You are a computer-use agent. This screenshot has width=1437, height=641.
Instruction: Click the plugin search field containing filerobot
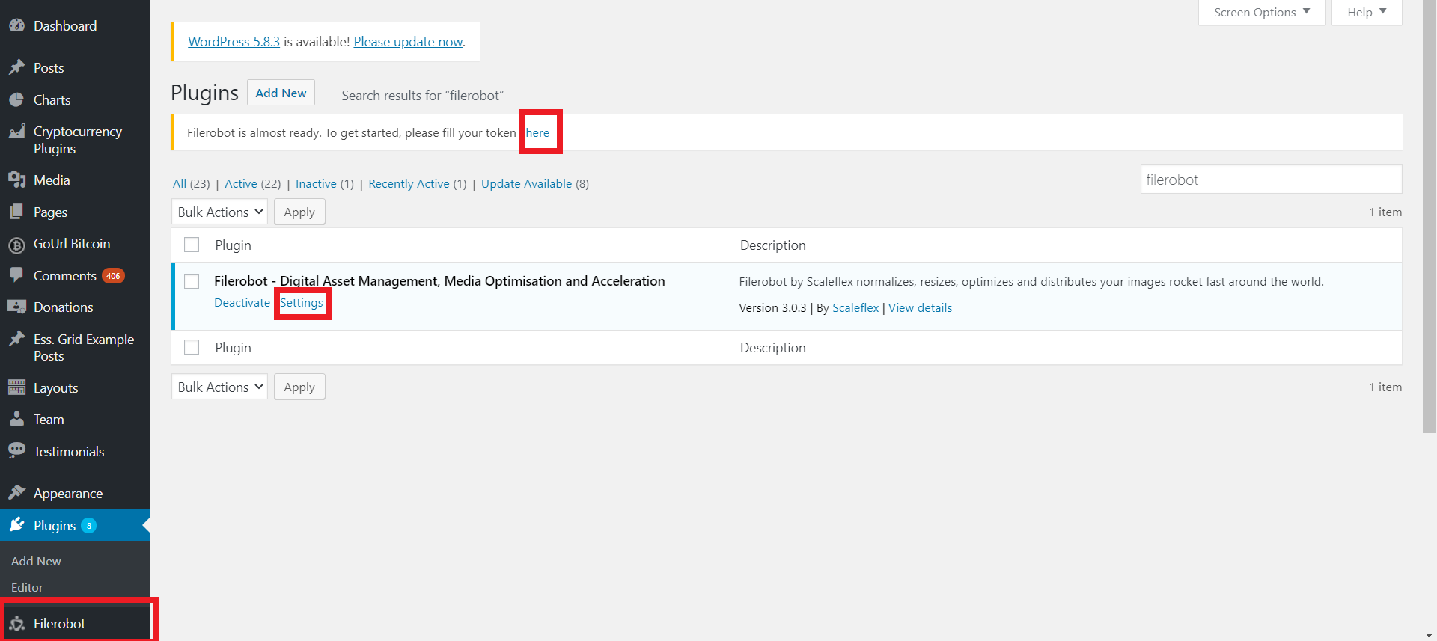coord(1271,180)
